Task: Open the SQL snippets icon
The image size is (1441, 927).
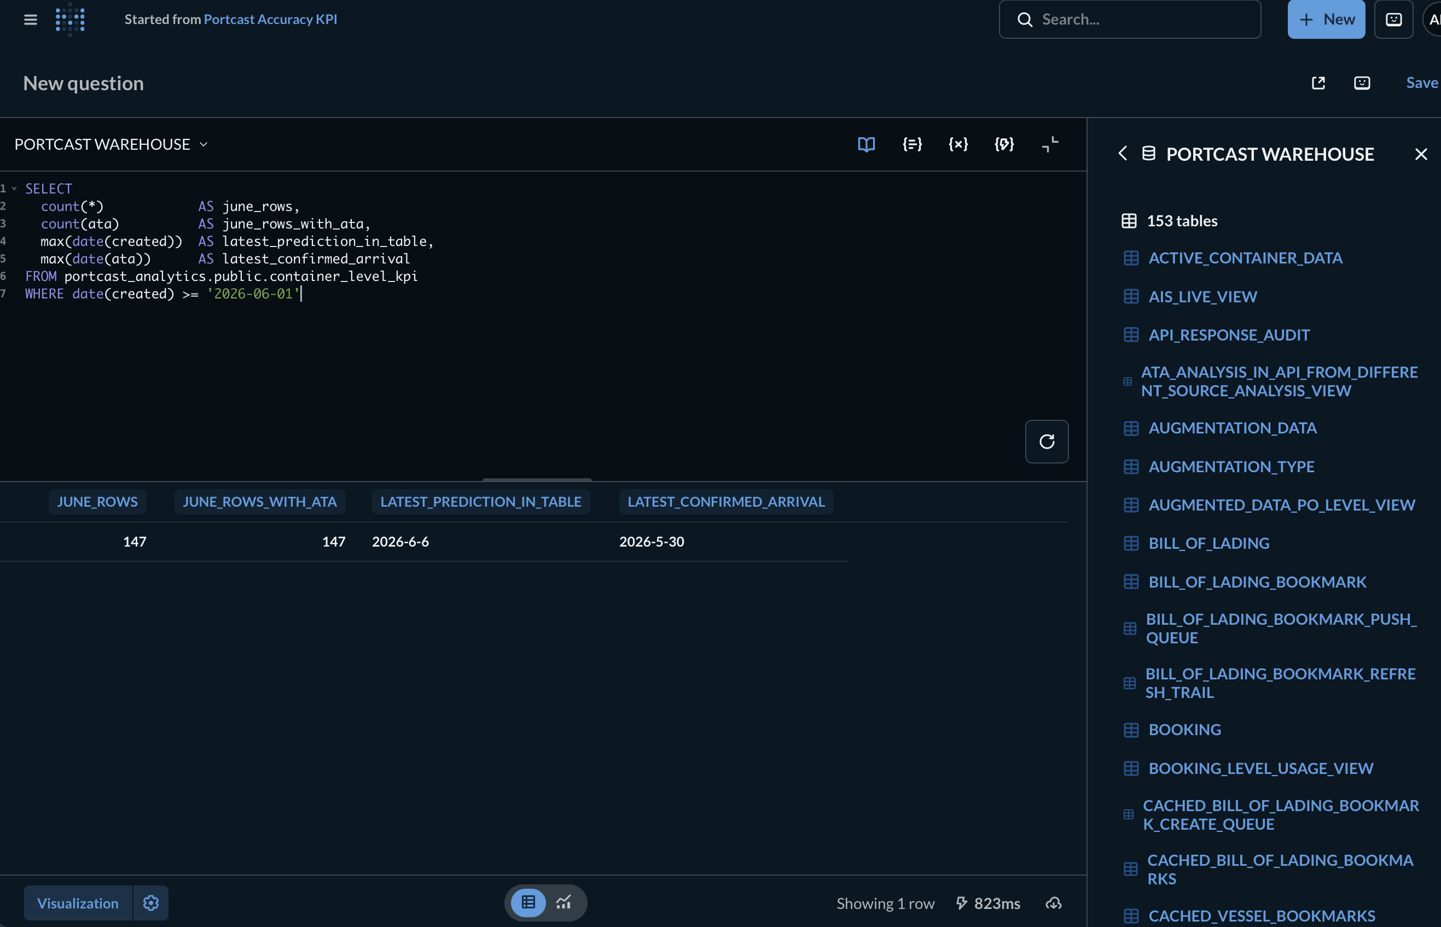Action: [1004, 144]
